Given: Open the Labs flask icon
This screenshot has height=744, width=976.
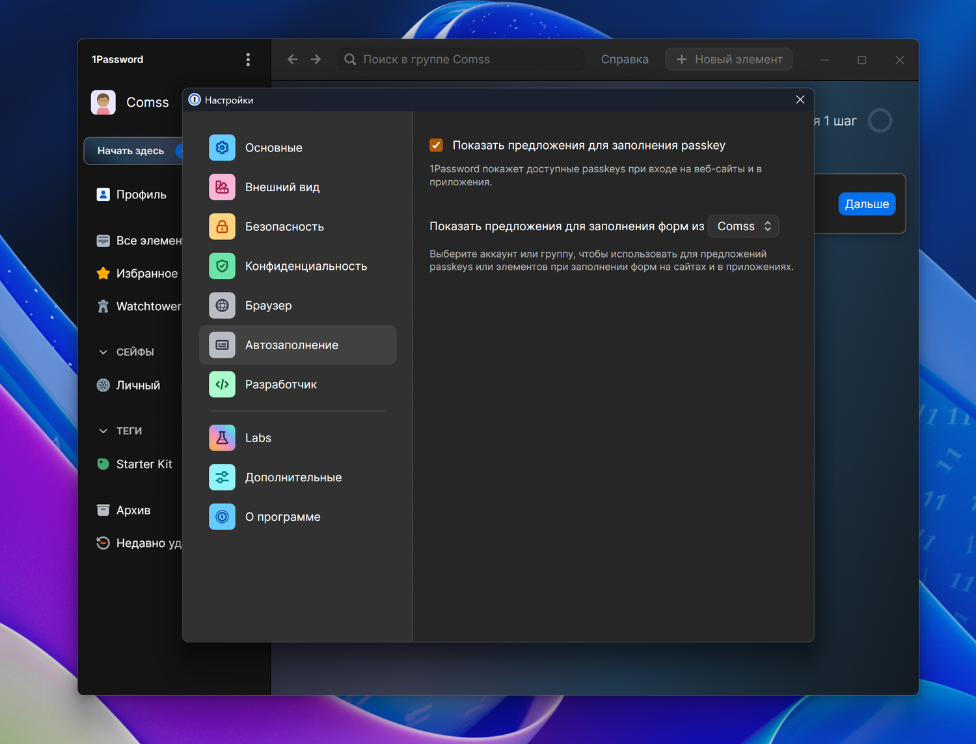Looking at the screenshot, I should pyautogui.click(x=222, y=438).
